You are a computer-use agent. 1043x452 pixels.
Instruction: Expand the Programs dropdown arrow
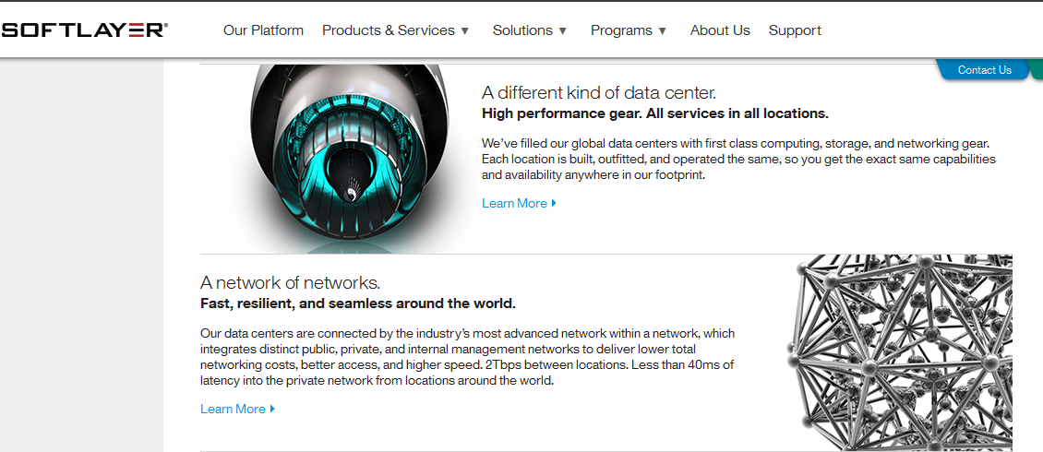coord(662,31)
